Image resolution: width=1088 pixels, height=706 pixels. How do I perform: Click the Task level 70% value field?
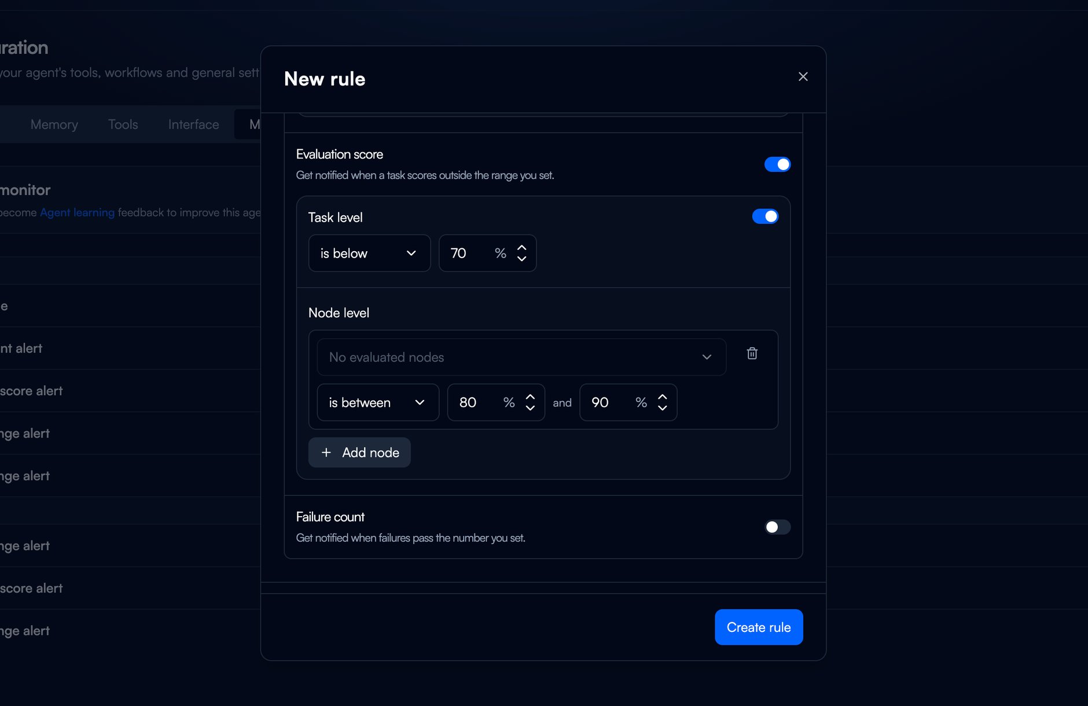(x=487, y=253)
